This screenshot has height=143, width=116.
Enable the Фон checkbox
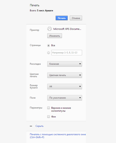49,117
